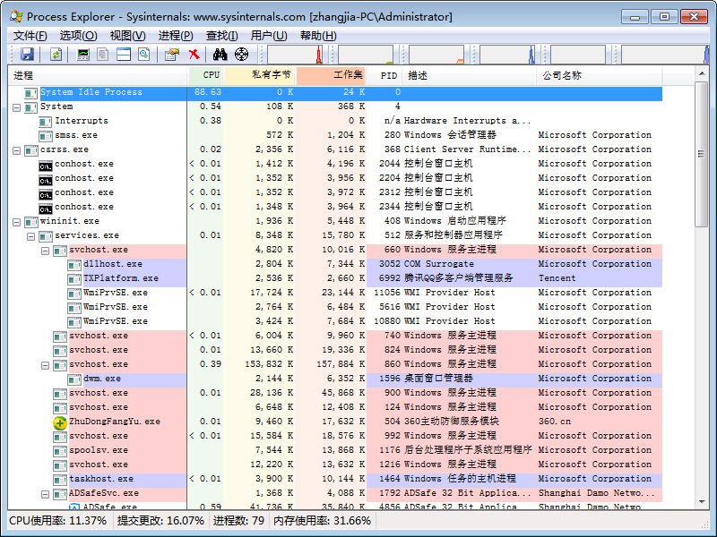Select the crosshair Find Window's Process icon
717x537 pixels.
[241, 55]
